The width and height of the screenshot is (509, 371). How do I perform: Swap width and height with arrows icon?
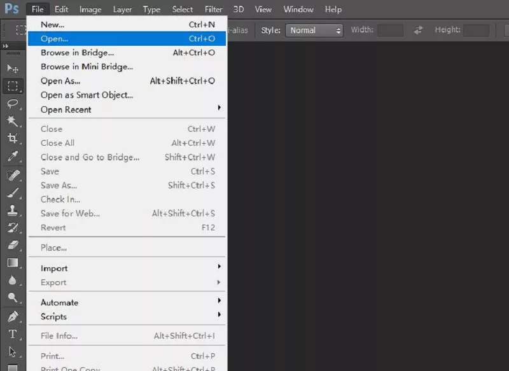[x=418, y=30]
